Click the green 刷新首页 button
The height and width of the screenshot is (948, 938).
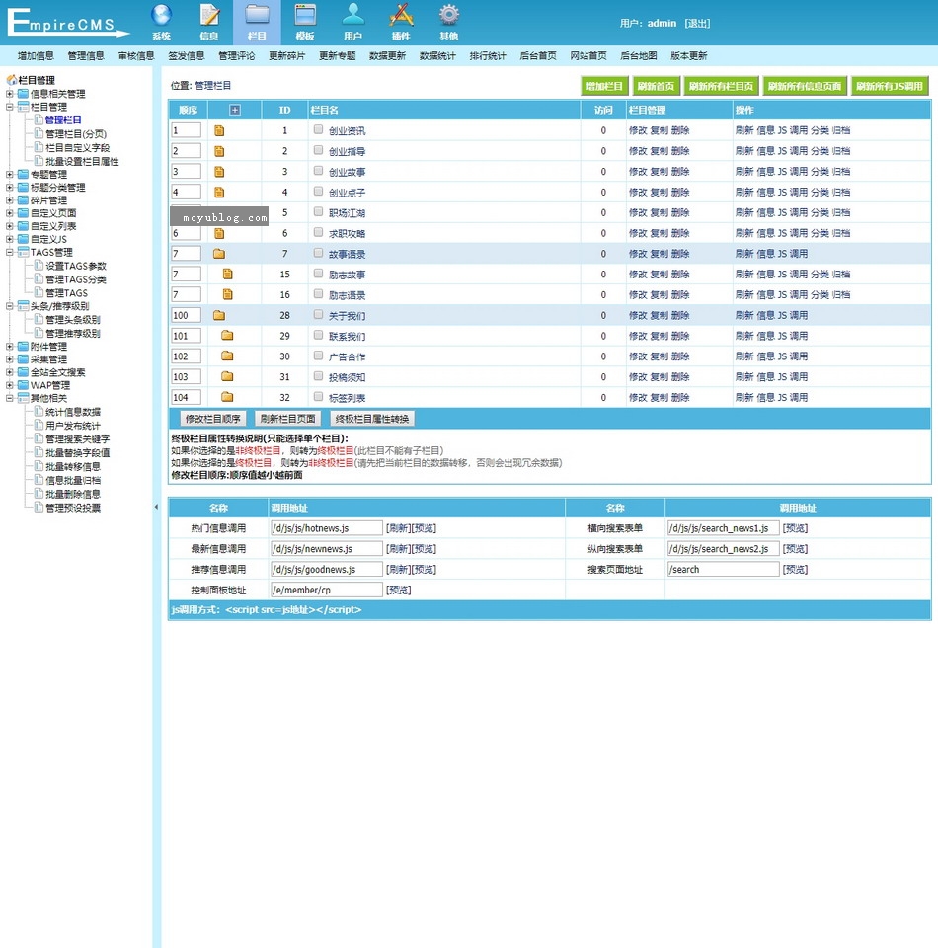[x=656, y=86]
